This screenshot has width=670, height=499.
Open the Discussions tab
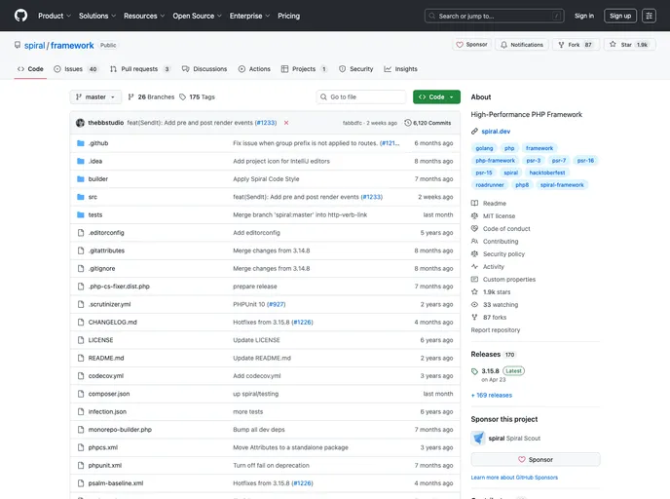point(205,69)
